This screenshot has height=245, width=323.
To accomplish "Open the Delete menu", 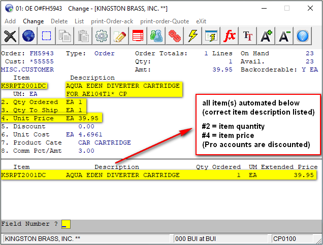I will click(x=59, y=21).
